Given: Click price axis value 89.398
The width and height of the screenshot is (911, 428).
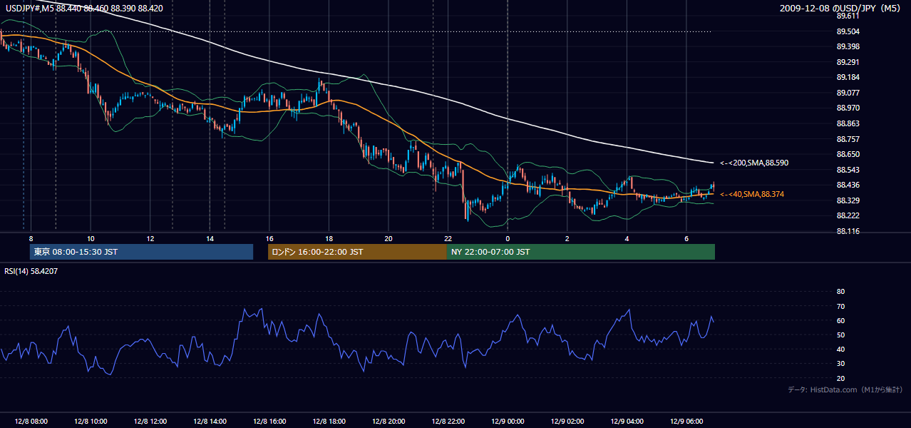Looking at the screenshot, I should [847, 46].
